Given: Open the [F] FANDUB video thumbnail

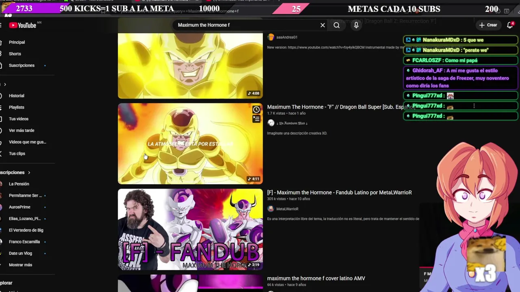Looking at the screenshot, I should [x=190, y=229].
